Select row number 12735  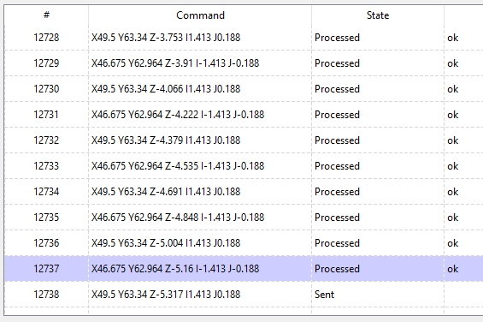coord(46,218)
